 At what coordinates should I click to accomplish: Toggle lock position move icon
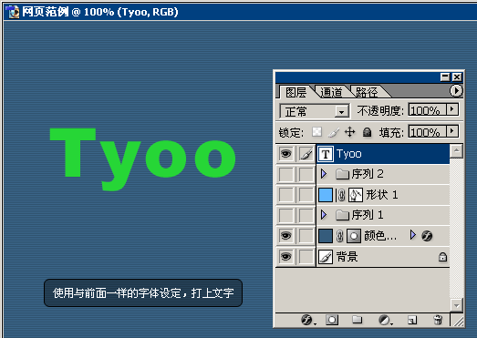coord(350,132)
